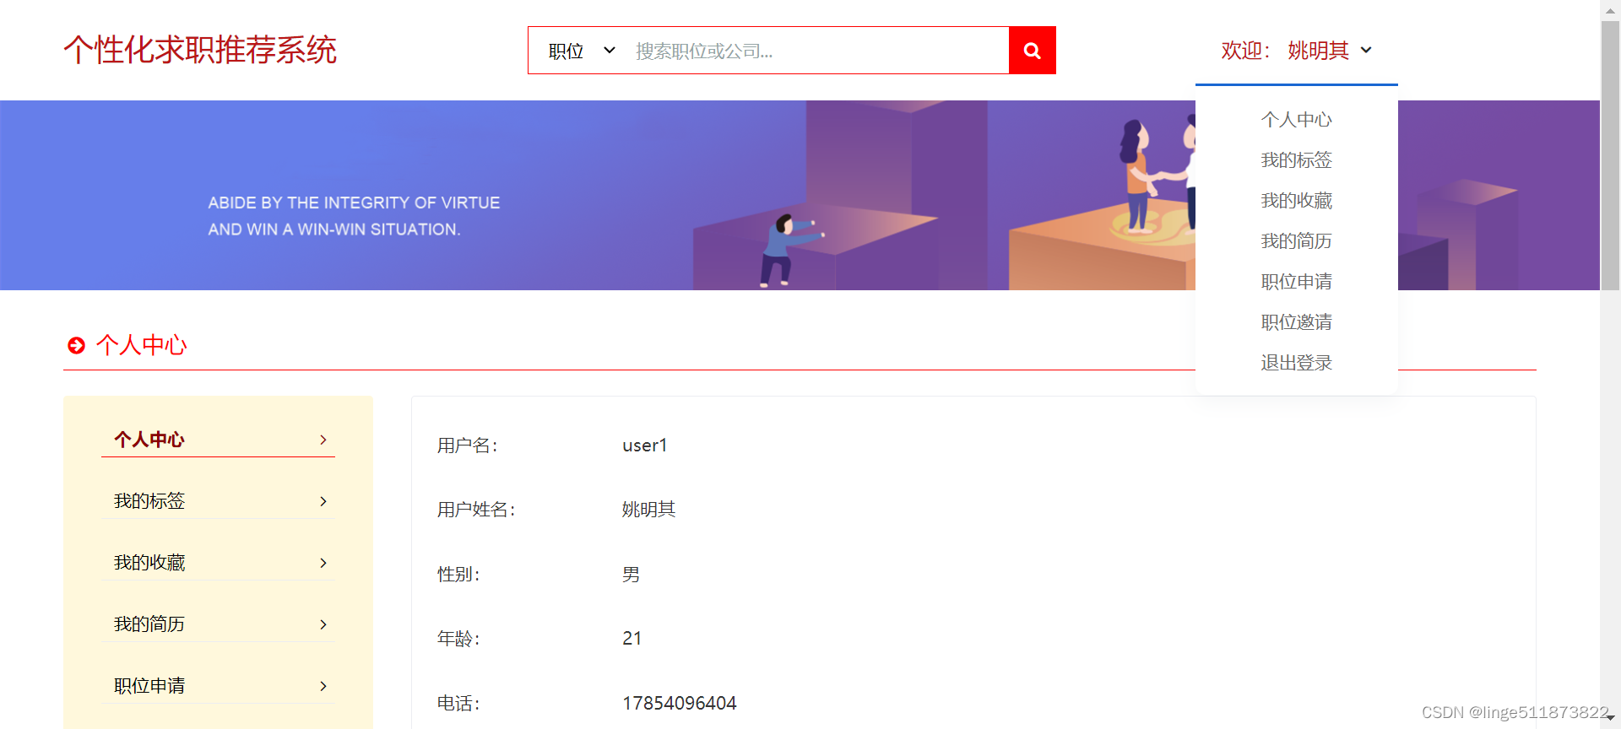The image size is (1621, 729).
Task: Open the 职位 search type dropdown
Action: (582, 51)
